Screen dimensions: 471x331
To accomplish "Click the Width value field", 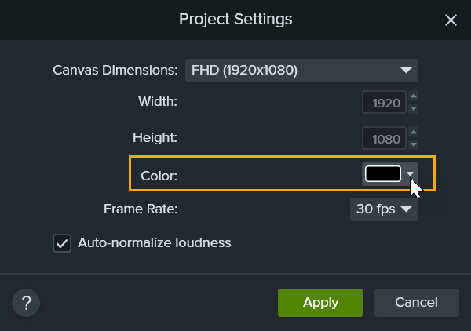I will pos(384,103).
